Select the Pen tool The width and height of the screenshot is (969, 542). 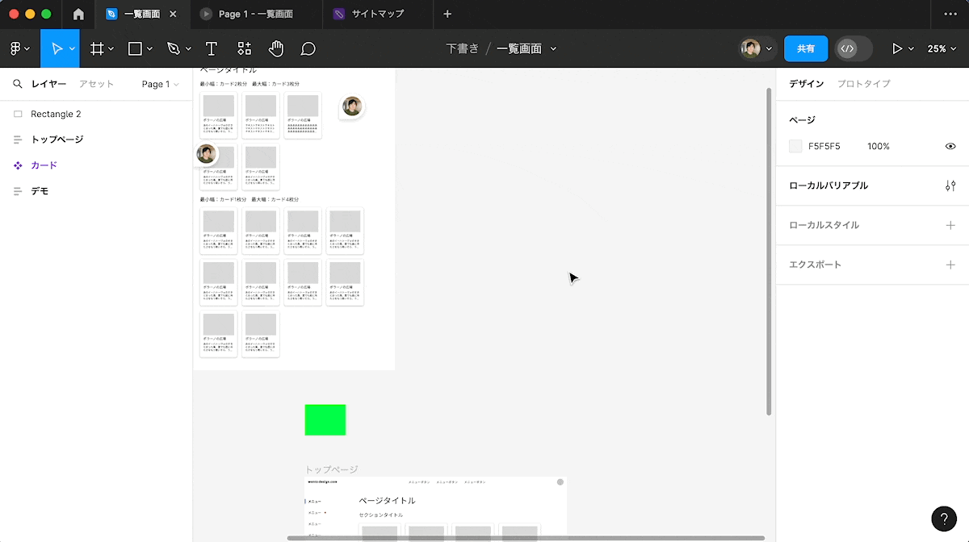(174, 48)
